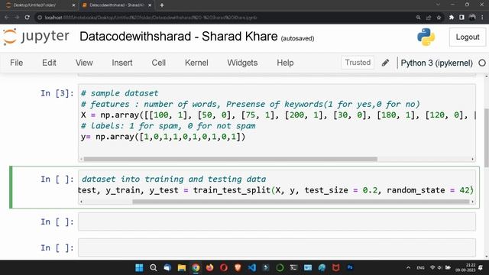Open the Windows Start menu
Viewport: 489px width, 275px height.
tap(139, 267)
